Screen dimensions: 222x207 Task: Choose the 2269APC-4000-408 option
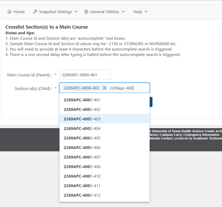pyautogui.click(x=105, y=166)
